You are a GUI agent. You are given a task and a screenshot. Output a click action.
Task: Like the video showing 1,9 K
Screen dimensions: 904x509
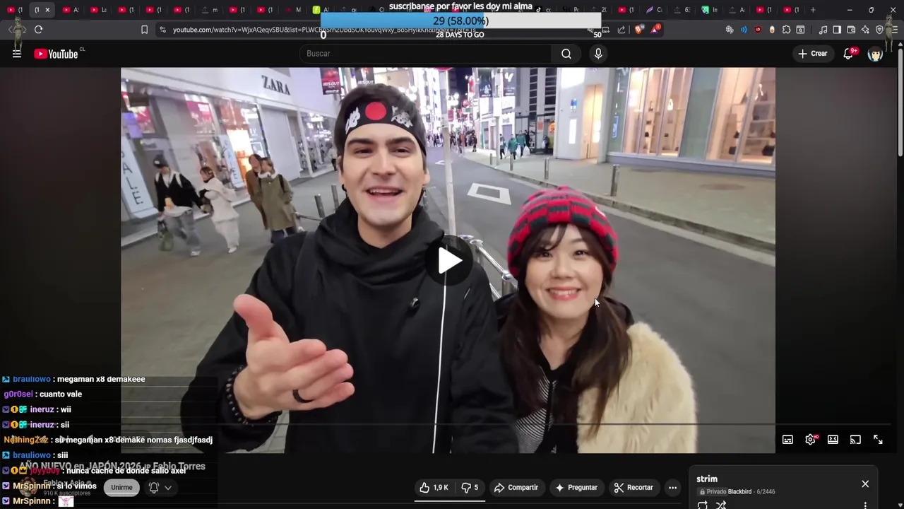click(x=434, y=488)
